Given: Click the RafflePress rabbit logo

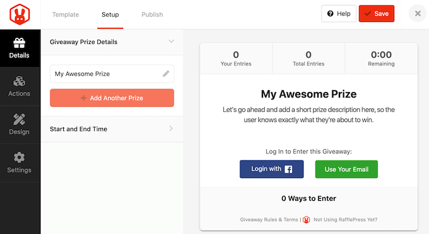Looking at the screenshot, I should (x=20, y=14).
